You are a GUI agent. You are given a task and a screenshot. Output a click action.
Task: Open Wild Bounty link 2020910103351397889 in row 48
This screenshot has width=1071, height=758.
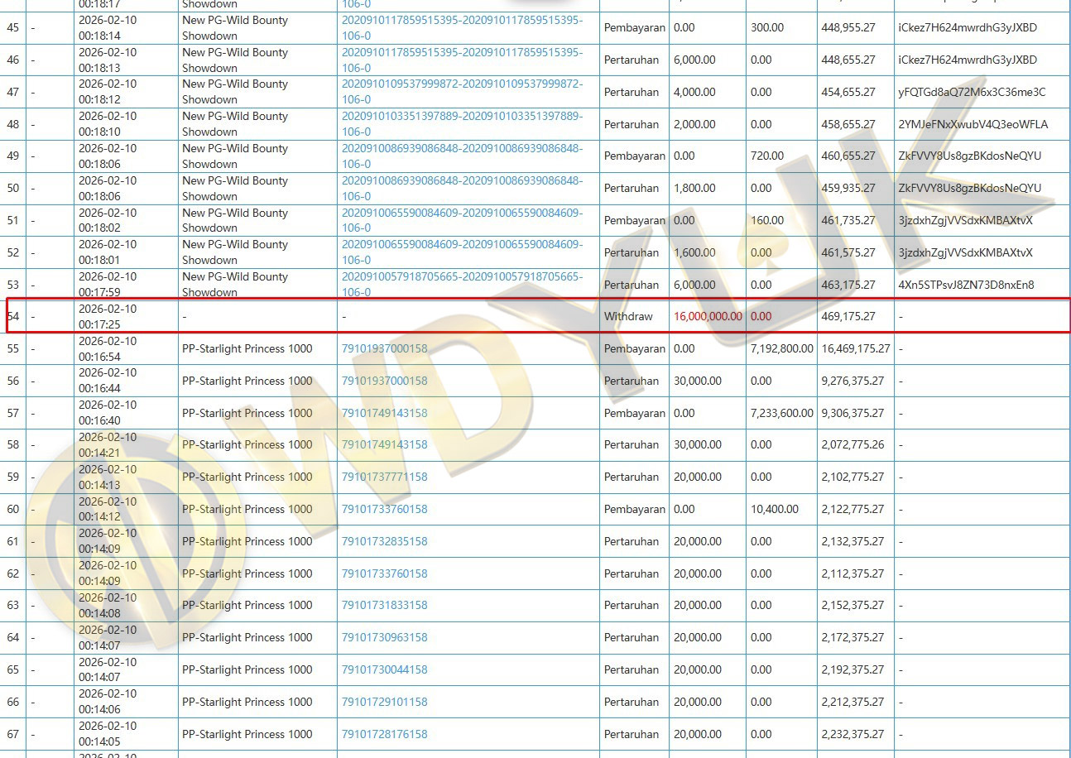point(462,116)
